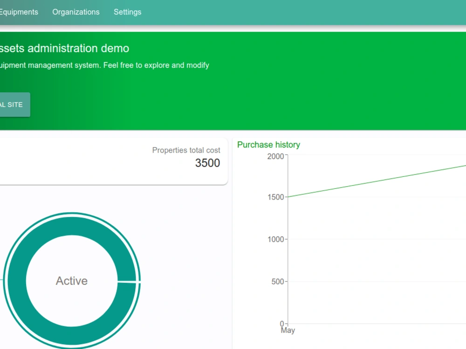Viewport: 466px width, 349px height.
Task: Click the 1500 y-axis label
Action: click(x=275, y=197)
